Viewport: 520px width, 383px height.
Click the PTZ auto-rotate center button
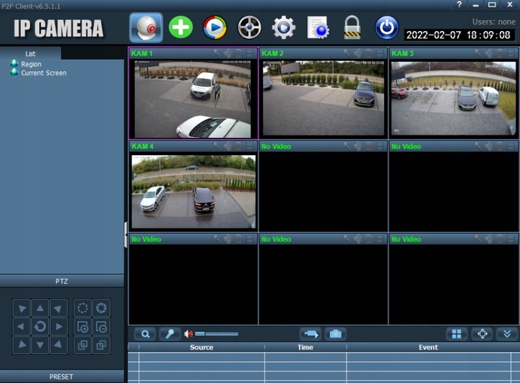pyautogui.click(x=40, y=327)
